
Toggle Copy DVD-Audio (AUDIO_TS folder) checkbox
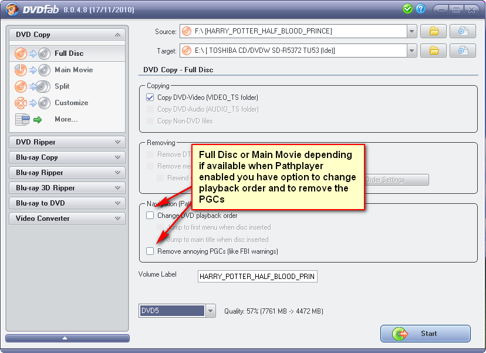click(150, 109)
